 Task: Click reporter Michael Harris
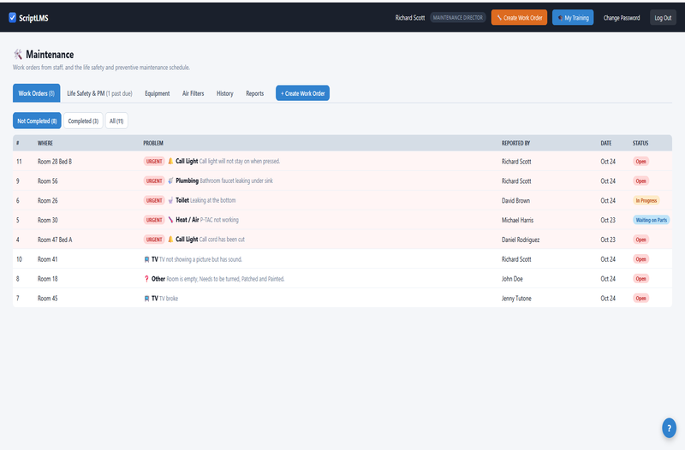point(517,221)
